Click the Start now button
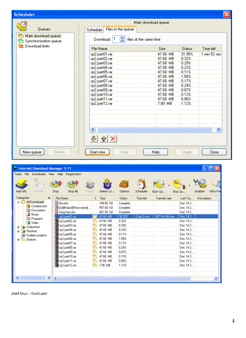The width and height of the screenshot is (246, 338). [x=97, y=152]
